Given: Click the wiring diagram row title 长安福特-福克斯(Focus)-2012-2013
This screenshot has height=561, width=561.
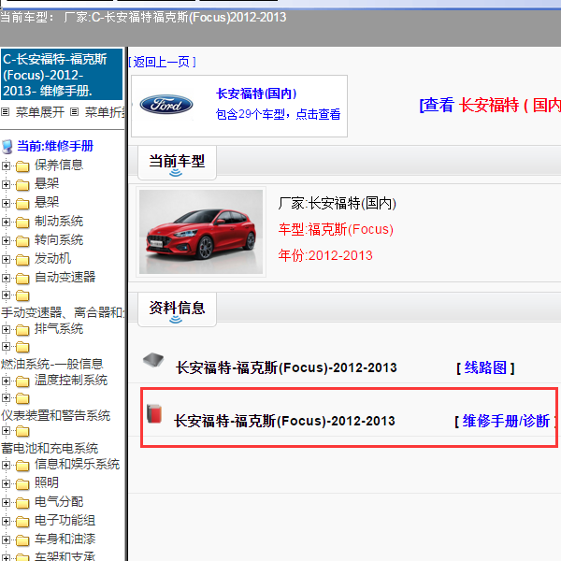Looking at the screenshot, I should coord(286,367).
